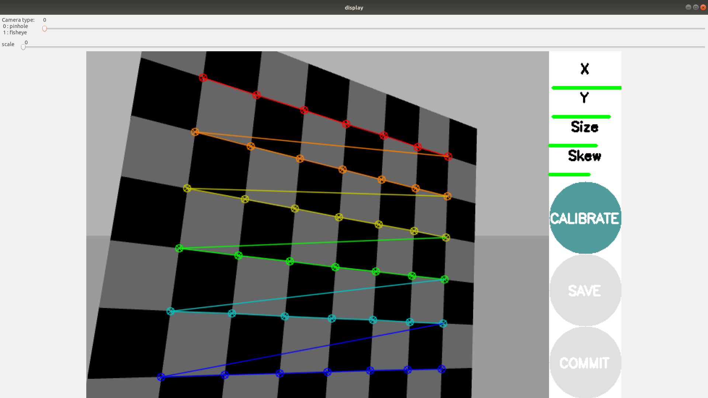Click the rightmost green corner marker
The image size is (708, 398).
pyautogui.click(x=444, y=280)
